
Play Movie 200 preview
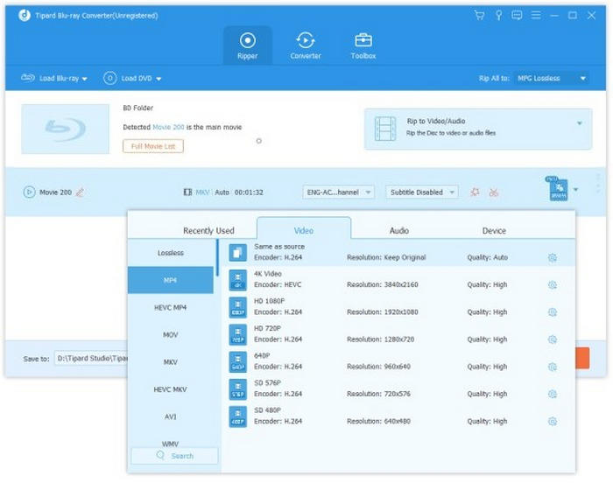[x=29, y=192]
